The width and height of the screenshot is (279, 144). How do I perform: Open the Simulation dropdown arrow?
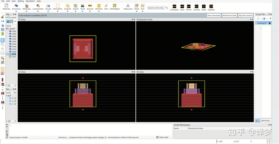pyautogui.click(x=58, y=12)
